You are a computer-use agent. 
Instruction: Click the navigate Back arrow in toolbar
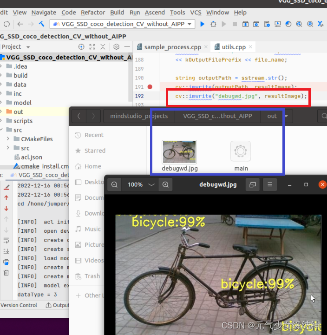tap(20, 24)
